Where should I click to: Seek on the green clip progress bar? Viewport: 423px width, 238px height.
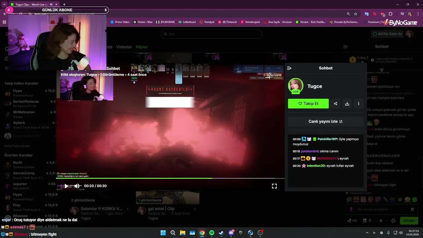(170, 178)
